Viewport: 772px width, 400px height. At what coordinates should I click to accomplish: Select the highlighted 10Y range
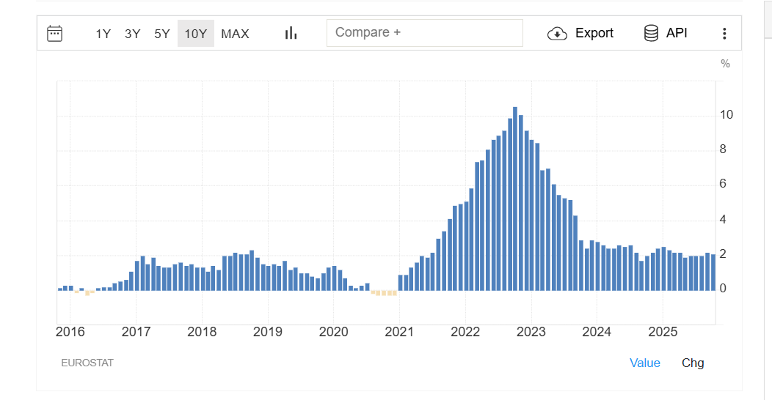pyautogui.click(x=195, y=34)
